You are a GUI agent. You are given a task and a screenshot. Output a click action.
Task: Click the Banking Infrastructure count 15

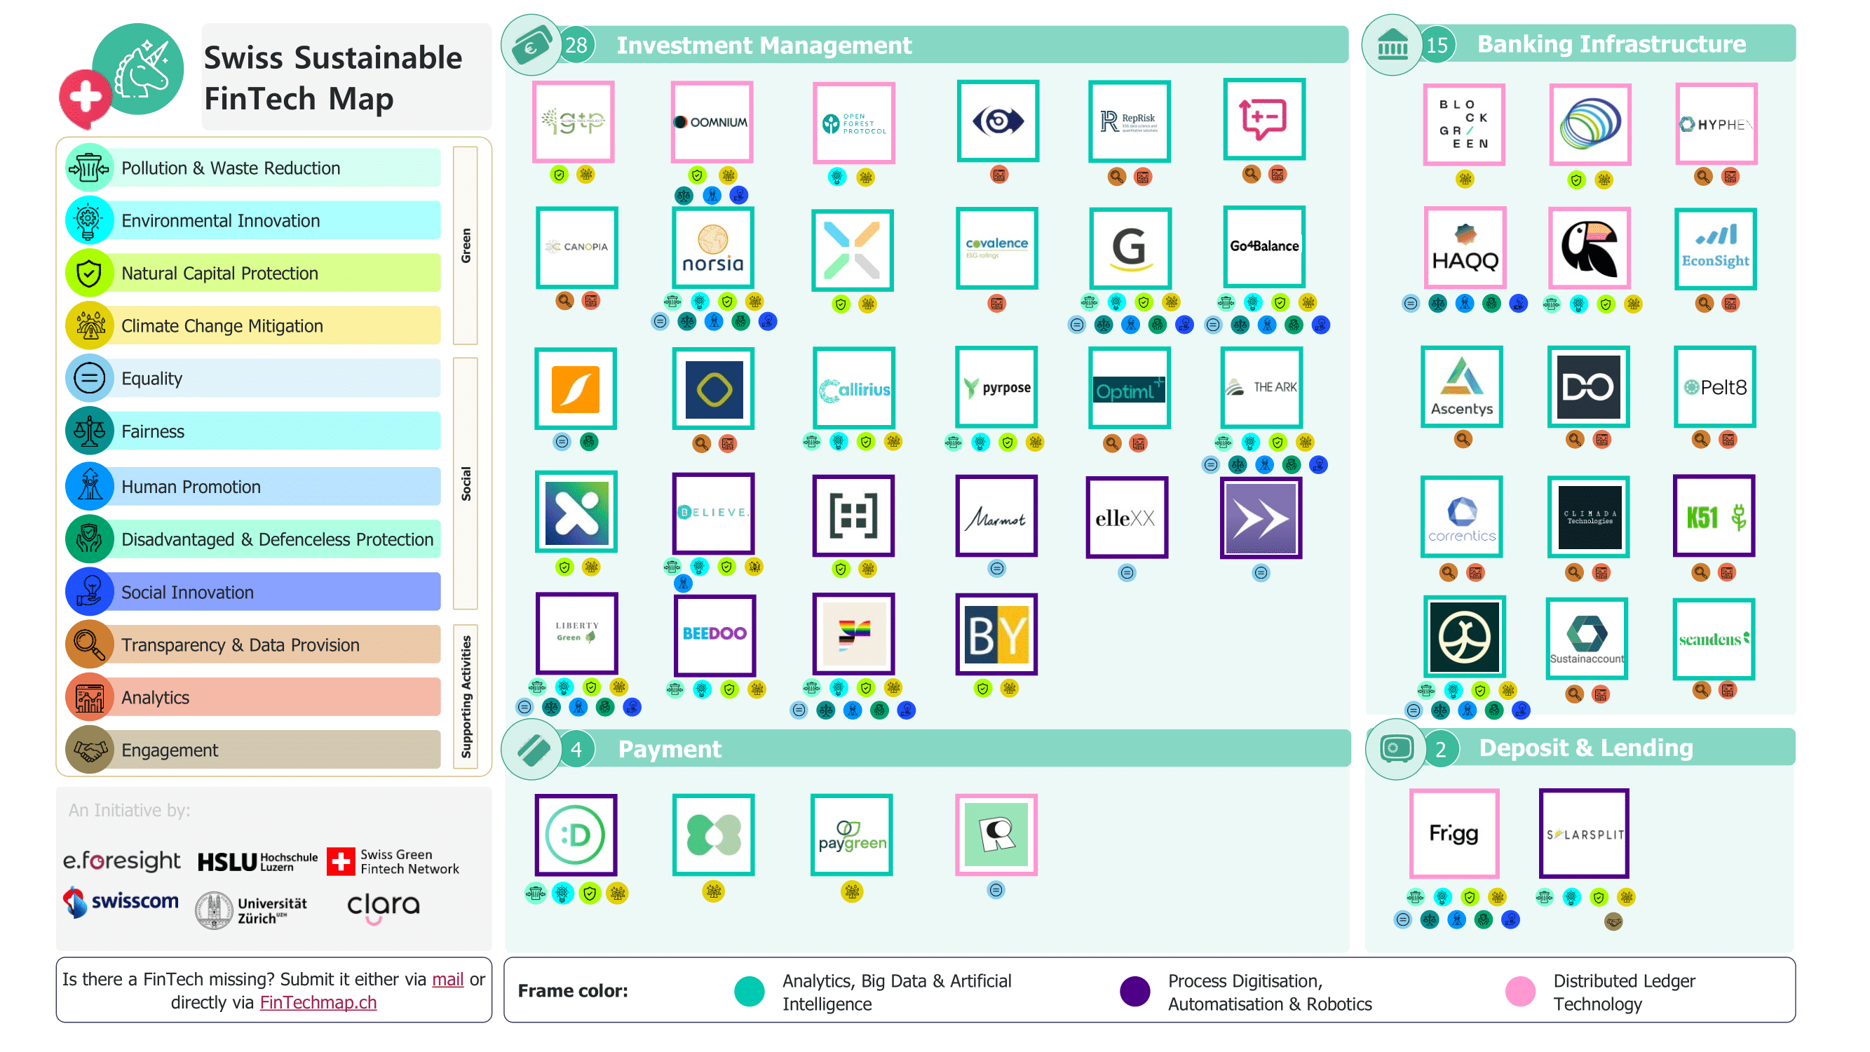pyautogui.click(x=1437, y=45)
